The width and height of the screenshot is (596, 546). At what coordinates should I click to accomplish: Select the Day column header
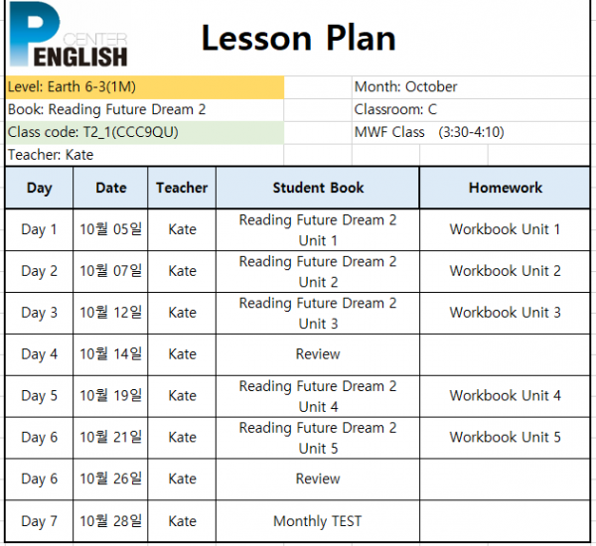coord(39,188)
